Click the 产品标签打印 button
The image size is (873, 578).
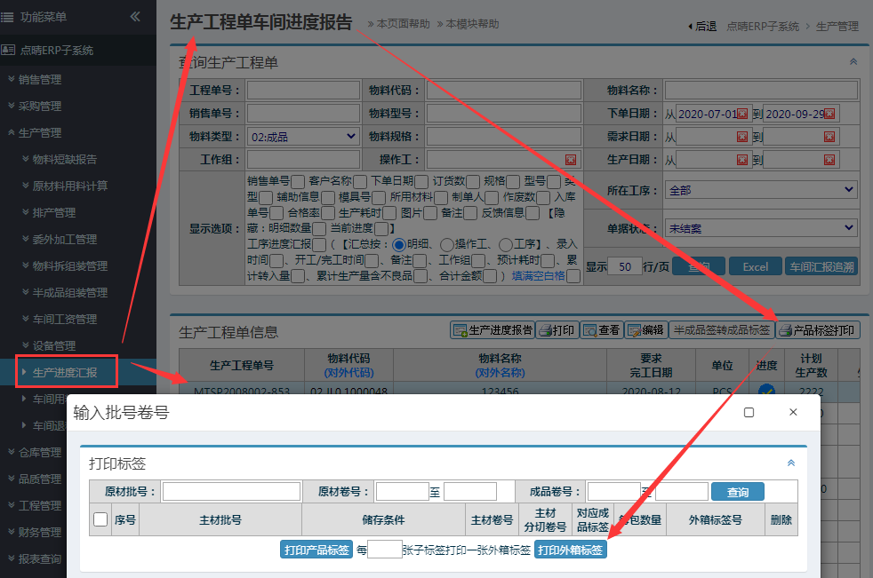[x=818, y=330]
